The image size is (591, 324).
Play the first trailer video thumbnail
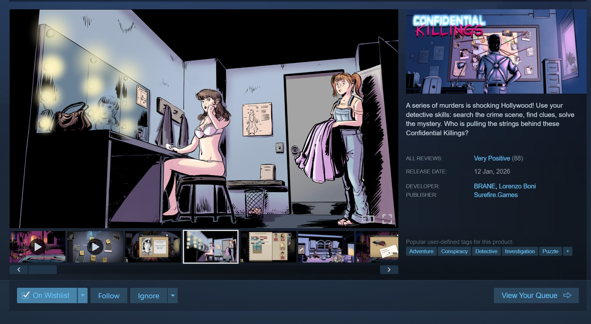pos(38,247)
